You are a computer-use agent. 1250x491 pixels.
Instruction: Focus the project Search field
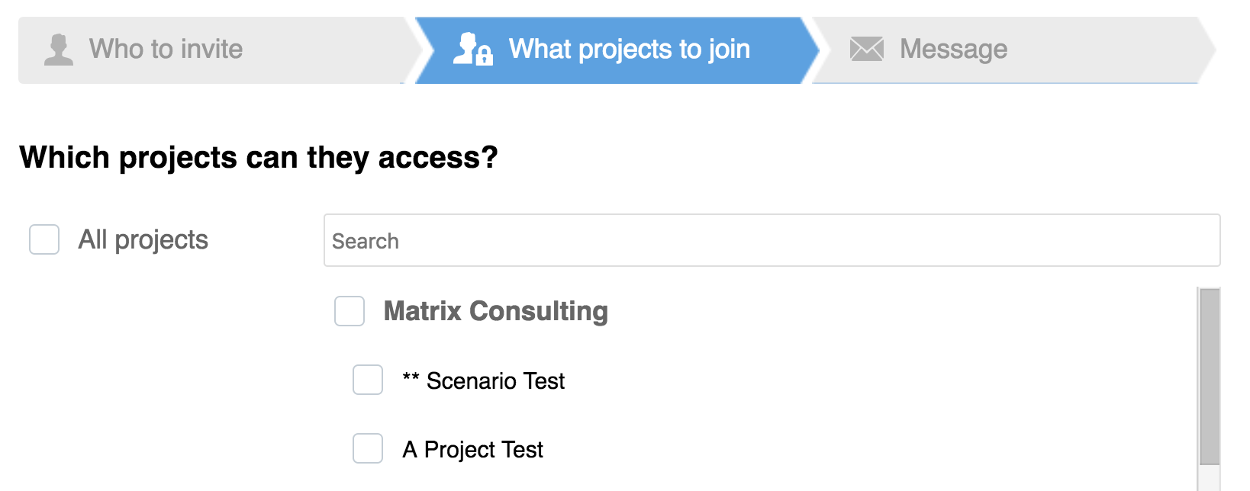pyautogui.click(x=771, y=241)
